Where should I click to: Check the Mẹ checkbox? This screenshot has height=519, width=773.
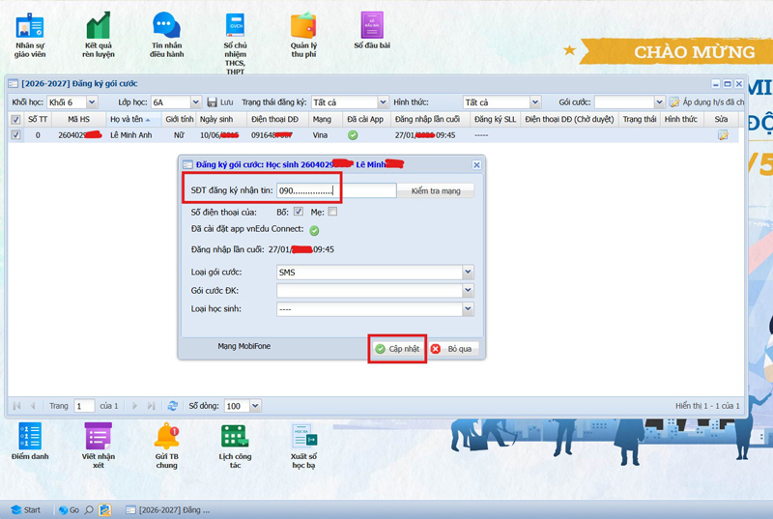tap(332, 212)
